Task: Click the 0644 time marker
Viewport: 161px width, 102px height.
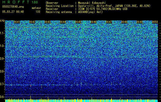Action: (x=63, y=22)
